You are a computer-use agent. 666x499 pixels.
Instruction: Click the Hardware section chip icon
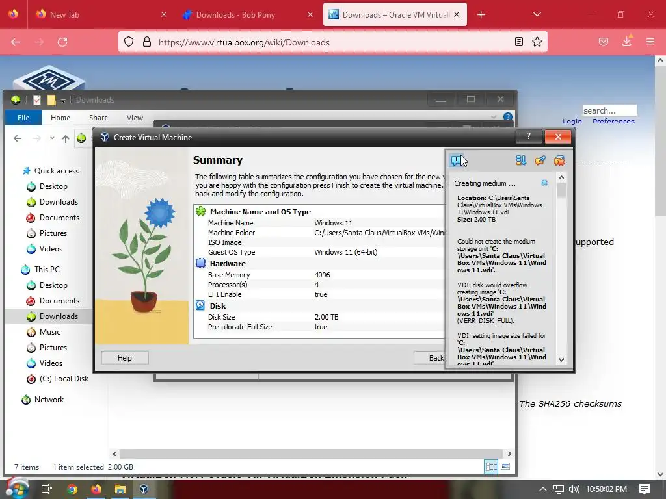pos(200,263)
